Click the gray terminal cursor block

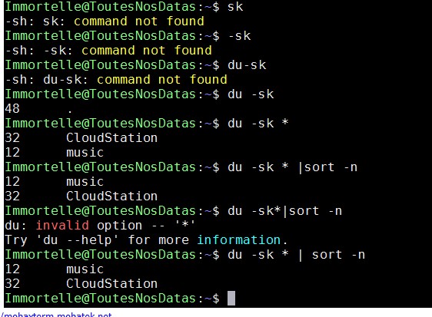[x=231, y=299]
